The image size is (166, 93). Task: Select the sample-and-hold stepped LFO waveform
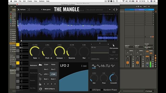tap(113, 66)
